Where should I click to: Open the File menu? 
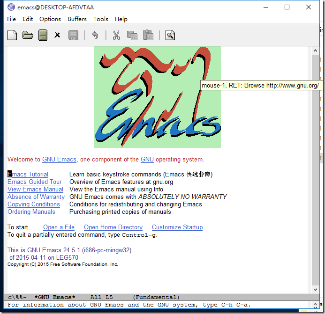(11, 19)
